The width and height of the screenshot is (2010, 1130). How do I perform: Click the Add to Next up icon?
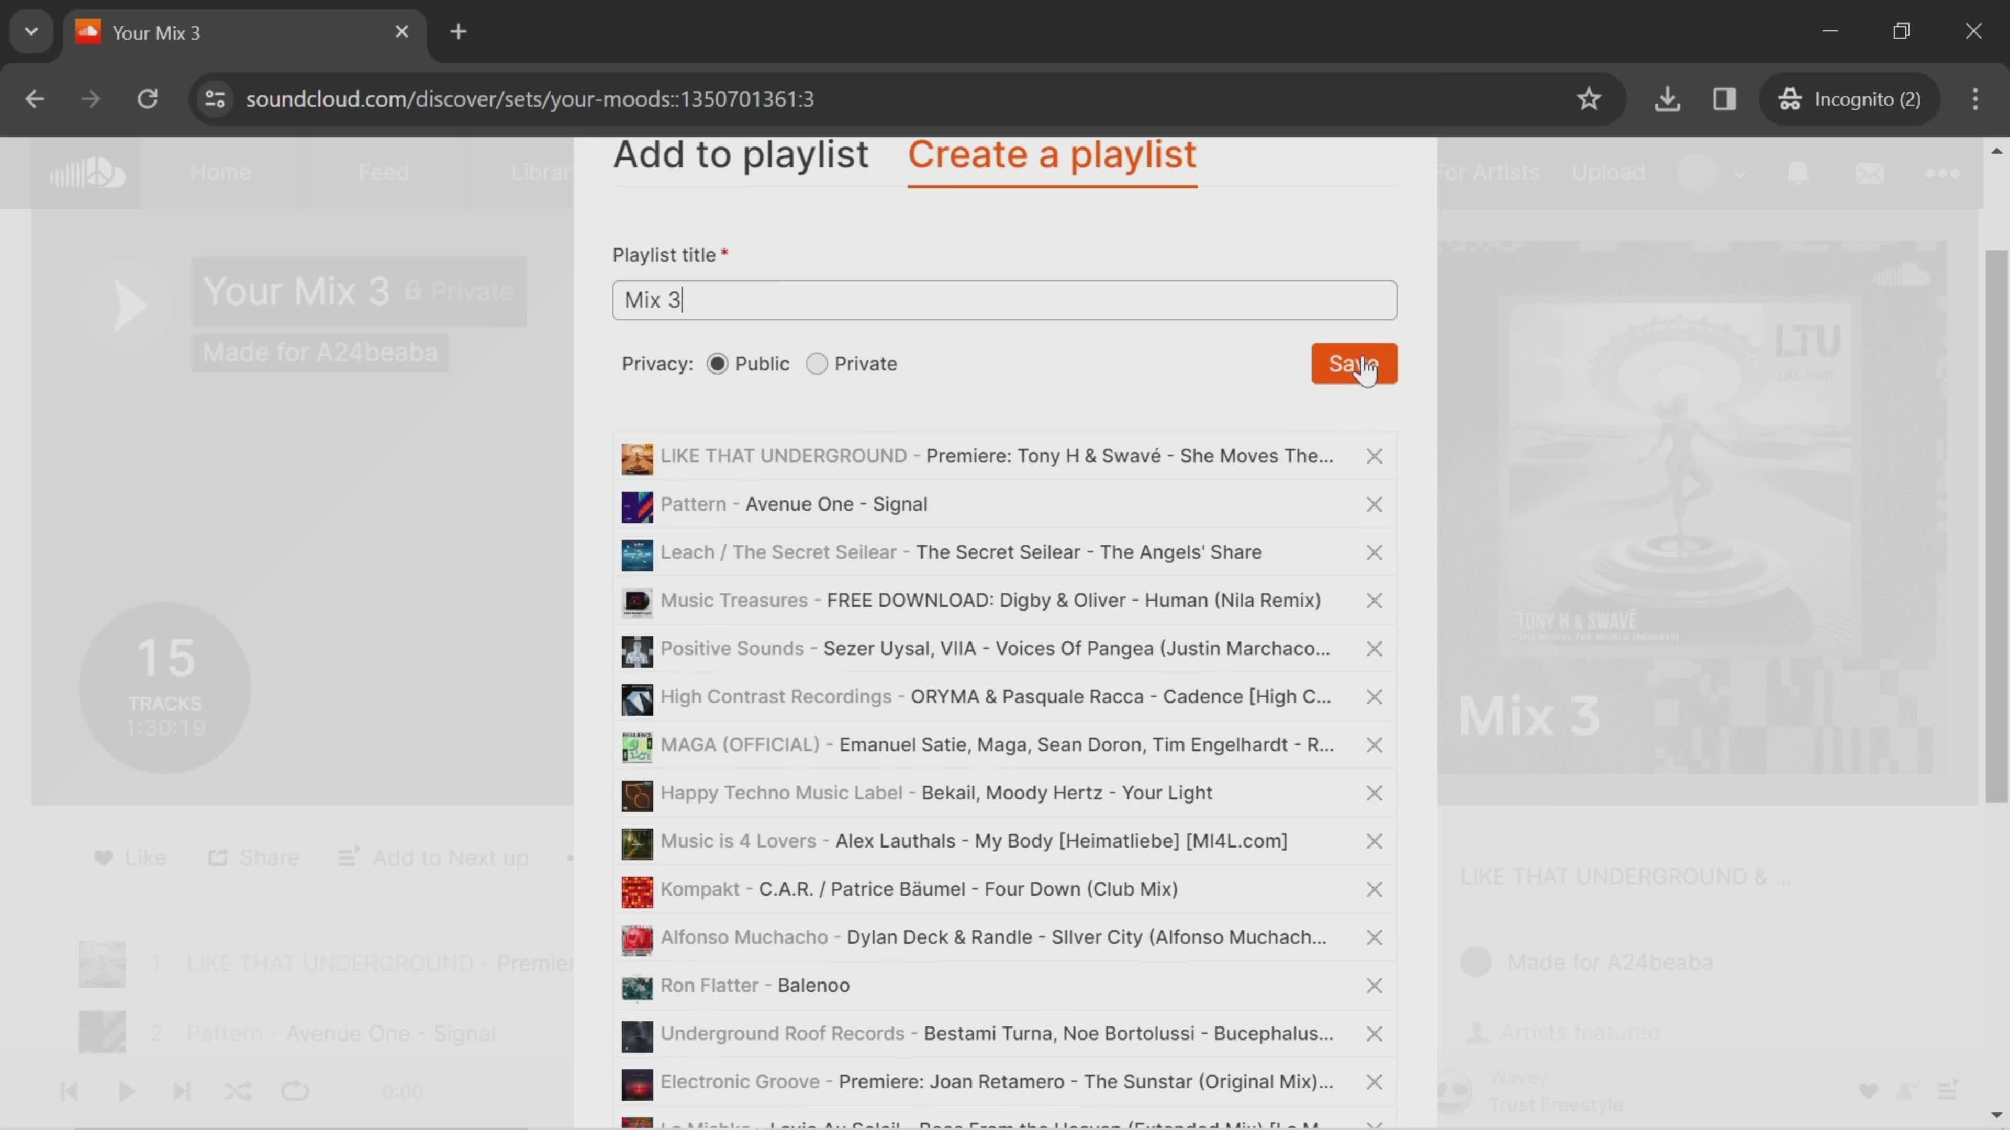click(x=348, y=858)
